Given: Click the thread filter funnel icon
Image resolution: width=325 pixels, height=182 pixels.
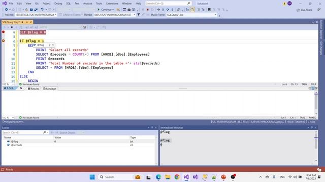Looking at the screenshot, I should [139, 15].
